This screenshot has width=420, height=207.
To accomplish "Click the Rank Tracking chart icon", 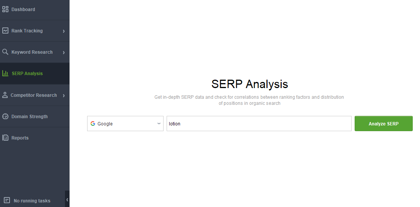I will pos(5,31).
